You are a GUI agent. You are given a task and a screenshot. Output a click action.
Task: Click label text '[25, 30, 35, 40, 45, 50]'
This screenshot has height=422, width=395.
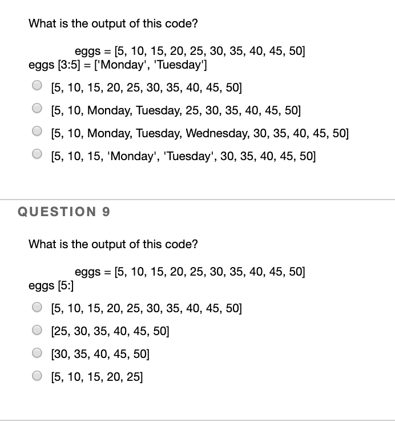(110, 331)
